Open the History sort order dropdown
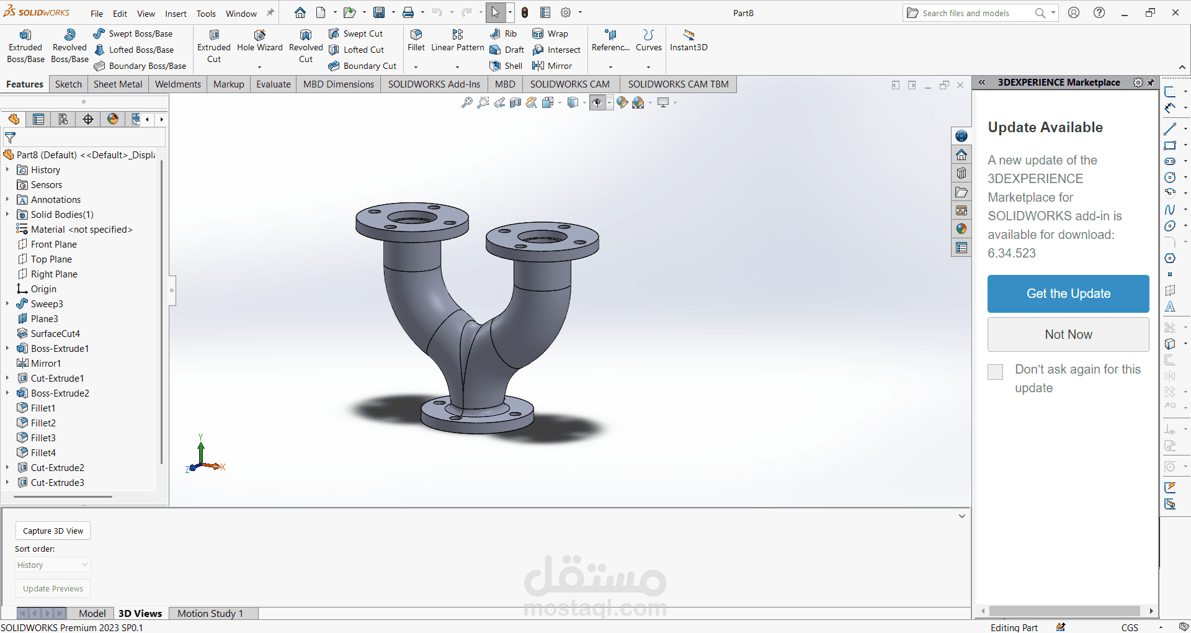This screenshot has width=1191, height=633. [x=53, y=565]
